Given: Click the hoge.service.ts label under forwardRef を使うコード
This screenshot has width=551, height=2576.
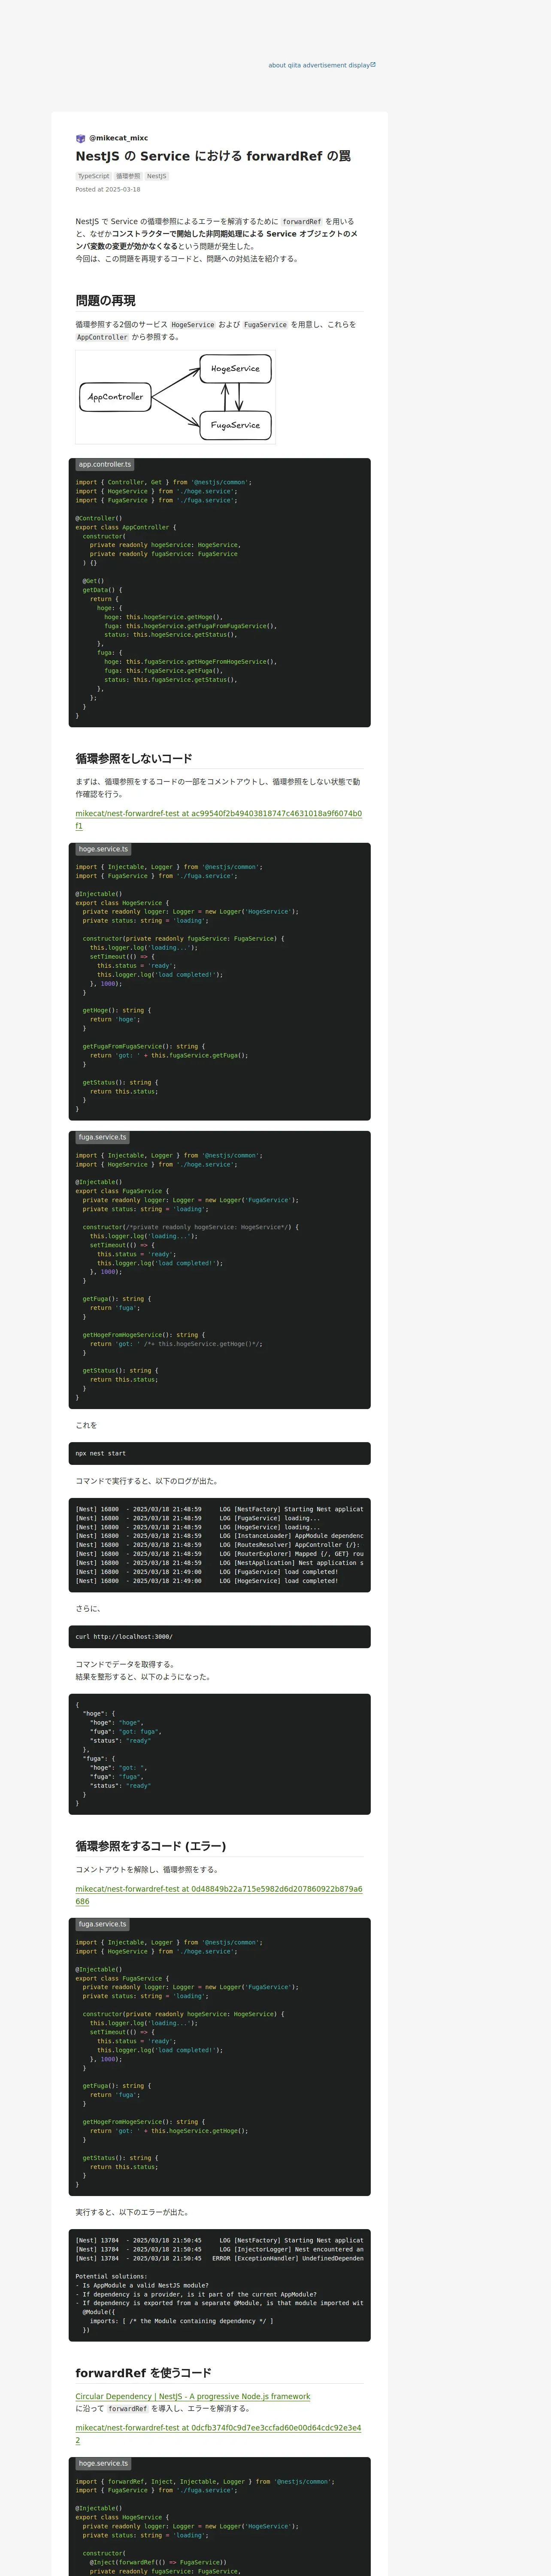Looking at the screenshot, I should point(103,2463).
